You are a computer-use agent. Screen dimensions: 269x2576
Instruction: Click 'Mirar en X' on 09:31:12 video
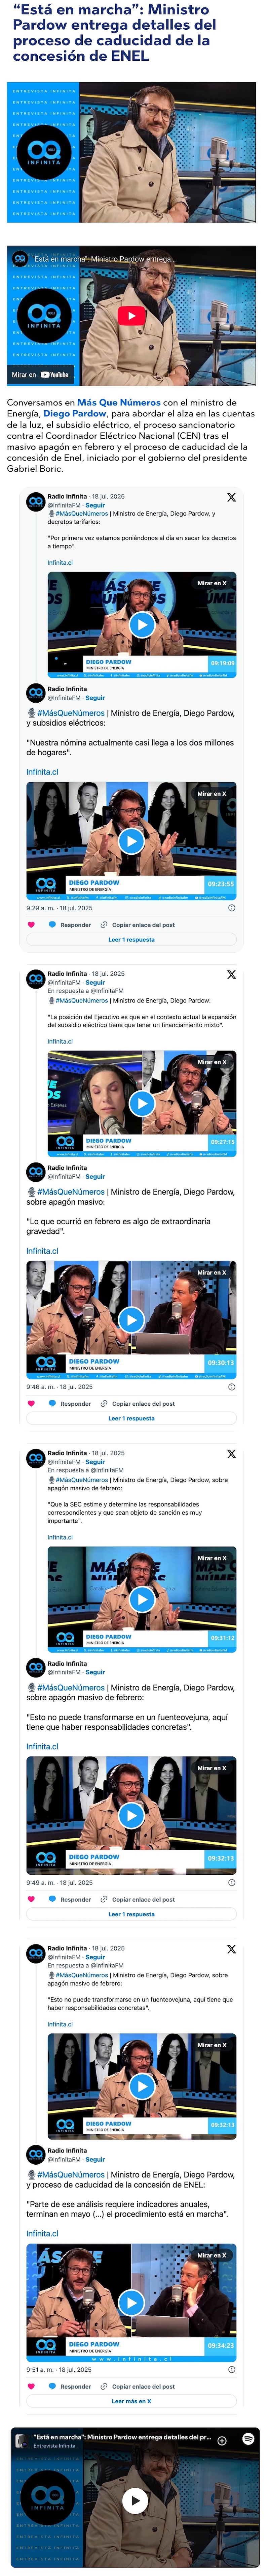tap(211, 1558)
